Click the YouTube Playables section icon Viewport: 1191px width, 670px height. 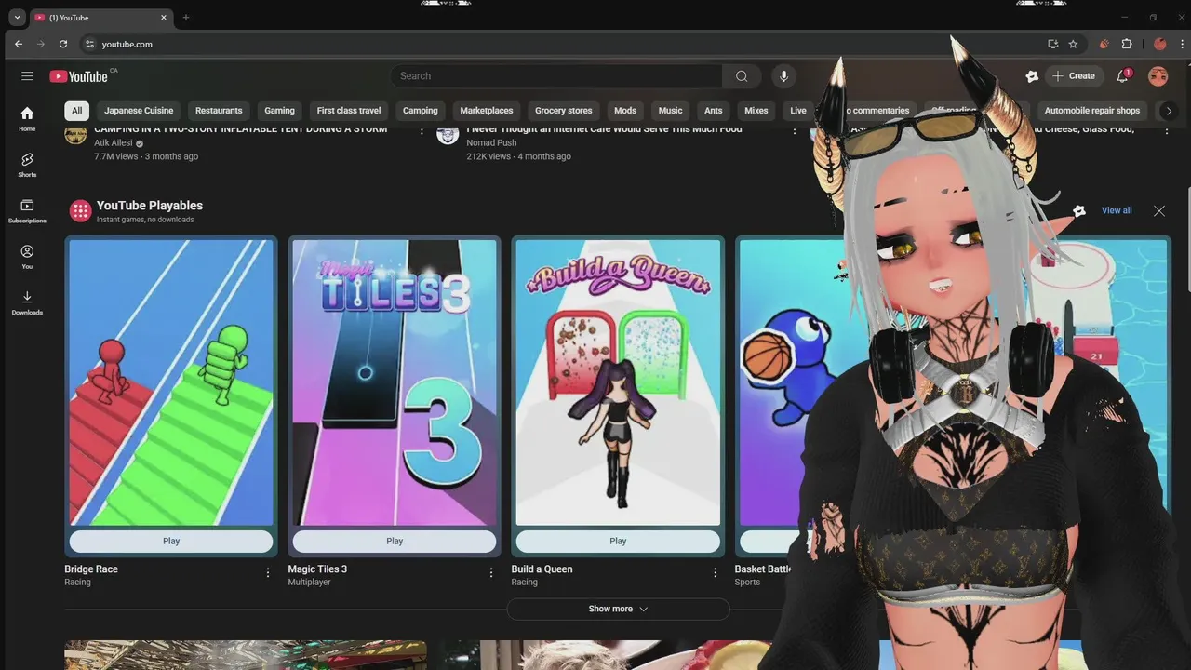[80, 211]
